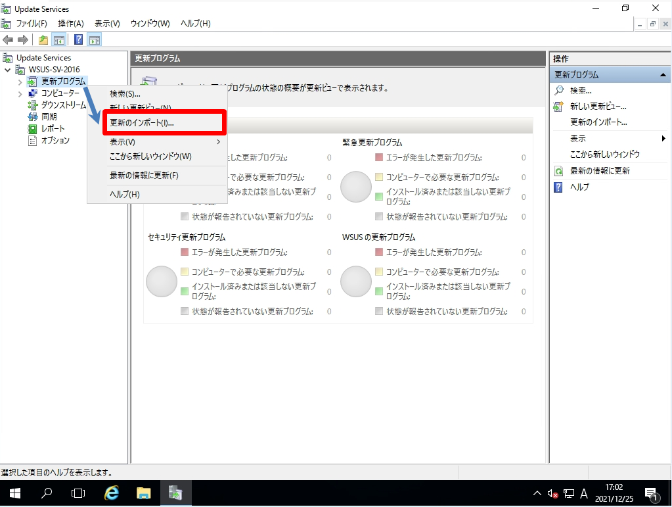
Task: Click 最新の情報に更新 in the 操作 pane
Action: [600, 171]
